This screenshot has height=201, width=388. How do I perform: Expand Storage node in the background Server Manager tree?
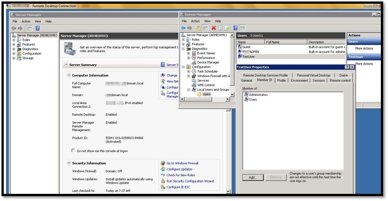[x=14, y=58]
